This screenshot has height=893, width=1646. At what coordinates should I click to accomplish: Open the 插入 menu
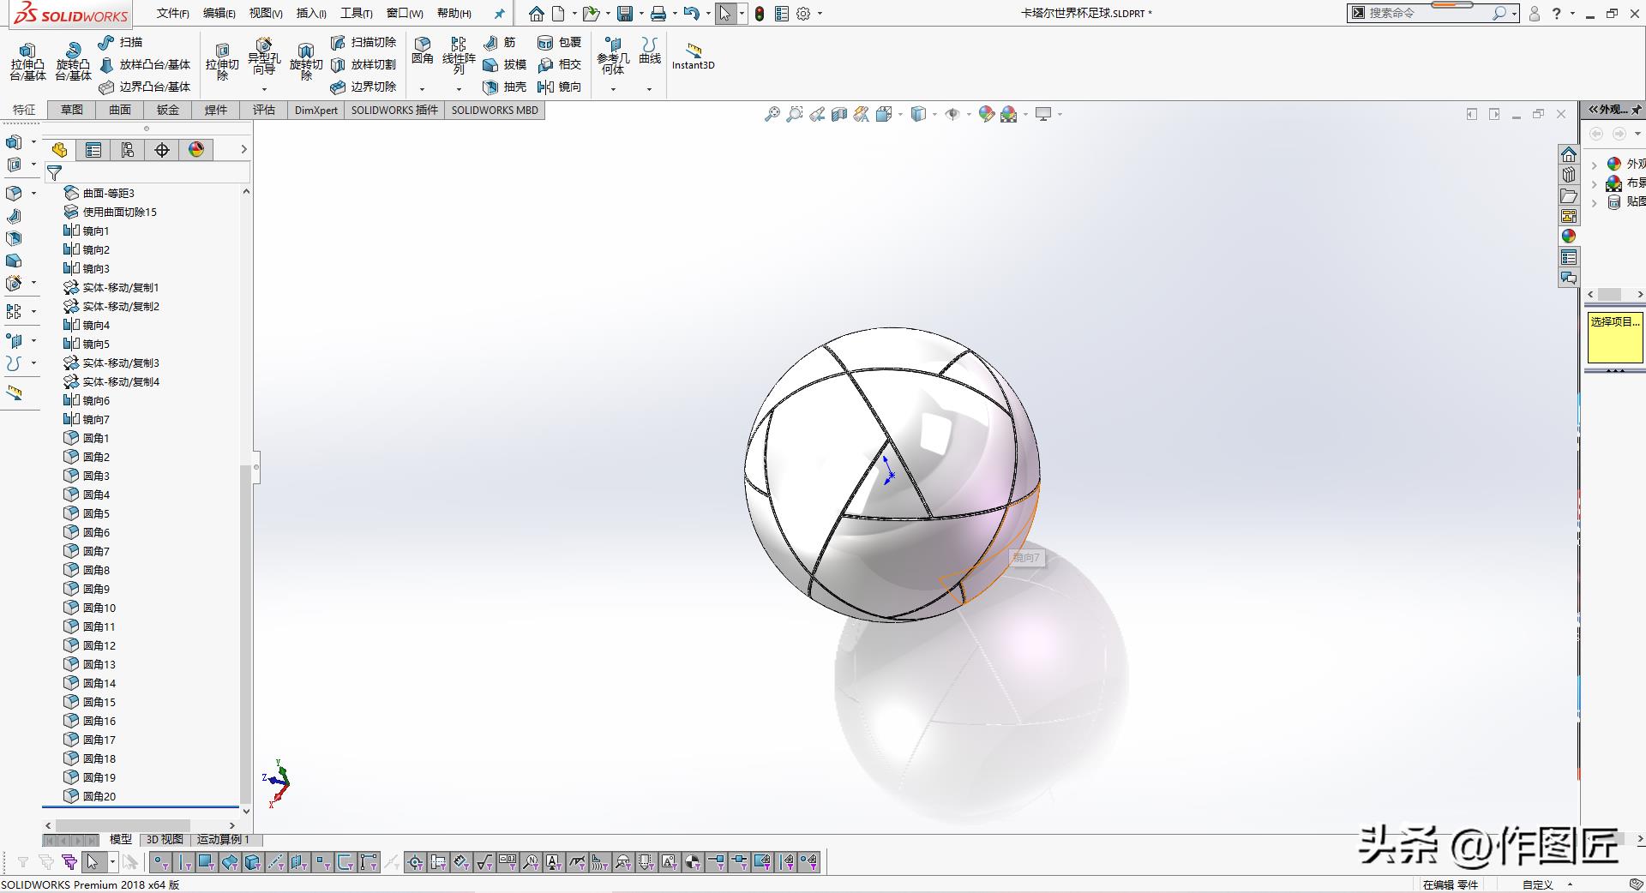pyautogui.click(x=310, y=14)
